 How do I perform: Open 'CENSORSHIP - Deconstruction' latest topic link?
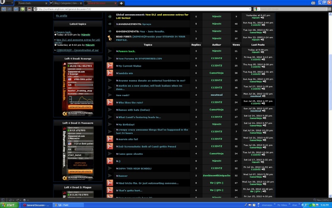[x=78, y=50]
